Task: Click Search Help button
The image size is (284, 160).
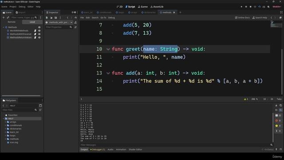Action: pyautogui.click(x=260, y=18)
